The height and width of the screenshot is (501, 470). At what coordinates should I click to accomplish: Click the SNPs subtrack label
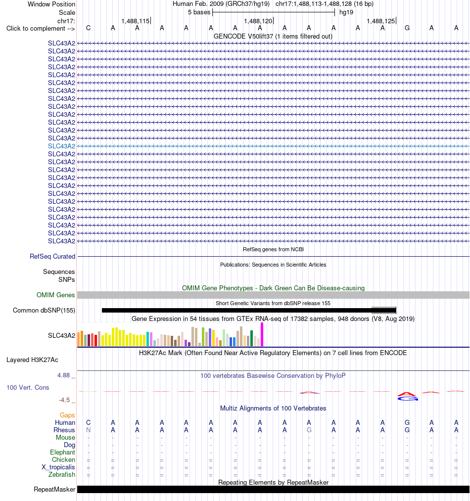(66, 279)
